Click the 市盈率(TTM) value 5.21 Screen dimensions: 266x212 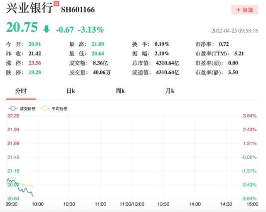(x=239, y=53)
